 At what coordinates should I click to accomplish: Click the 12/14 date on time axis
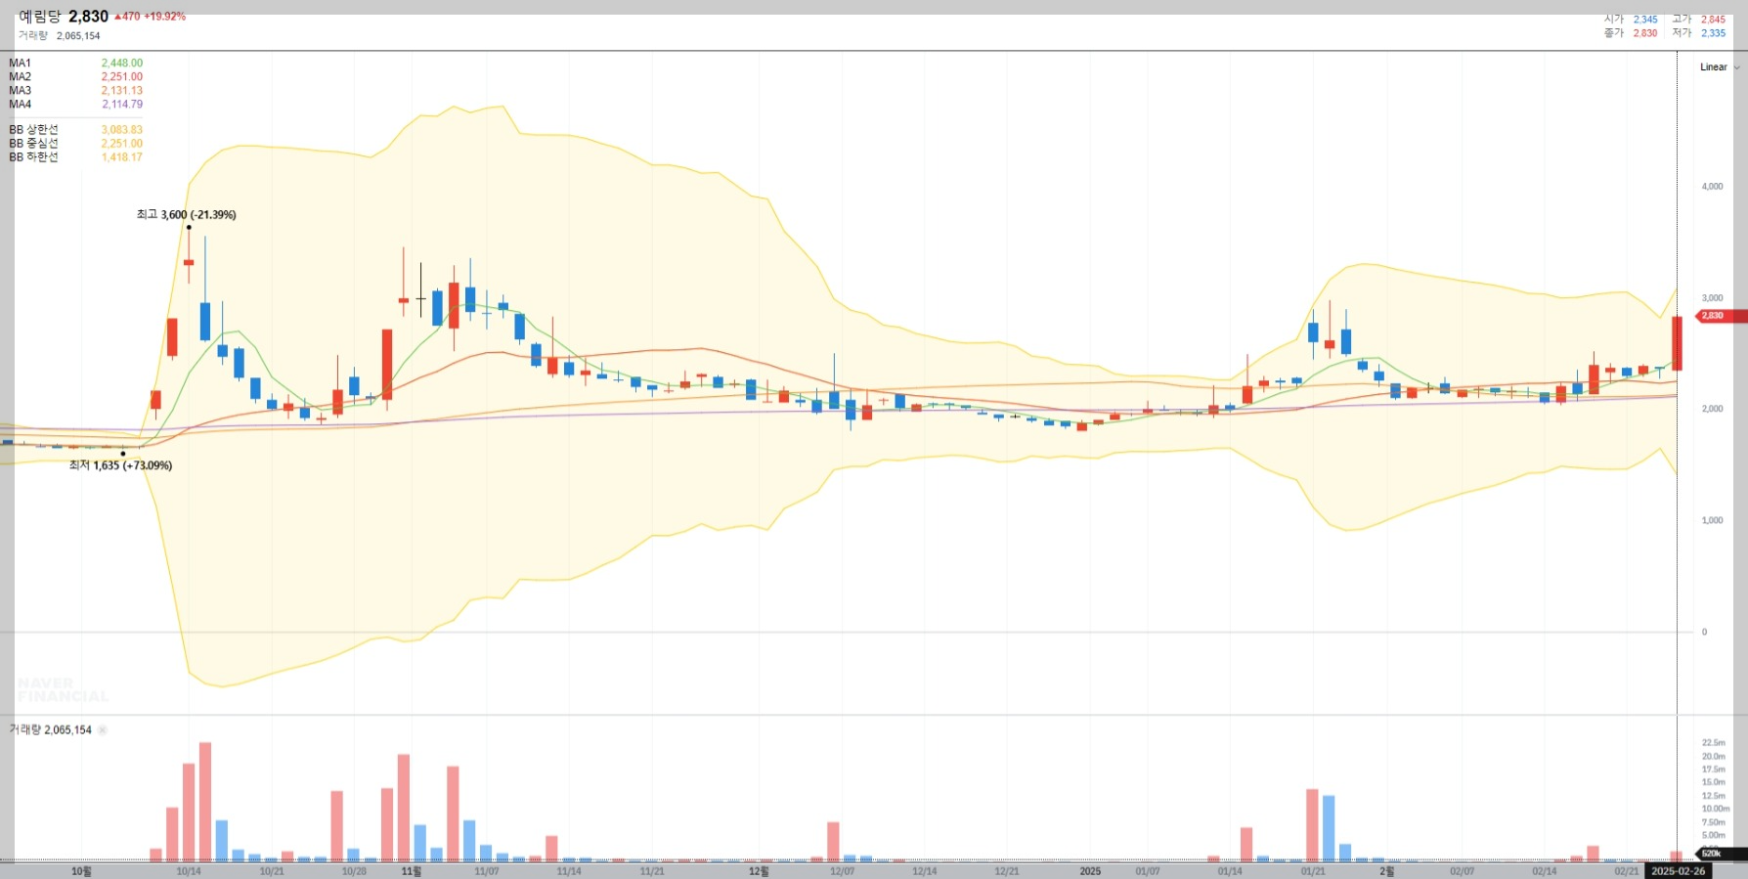click(x=924, y=871)
